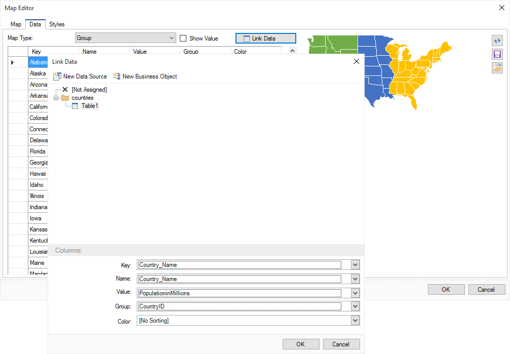Expand the Color column dropdown
This screenshot has width=510, height=354.
(355, 321)
